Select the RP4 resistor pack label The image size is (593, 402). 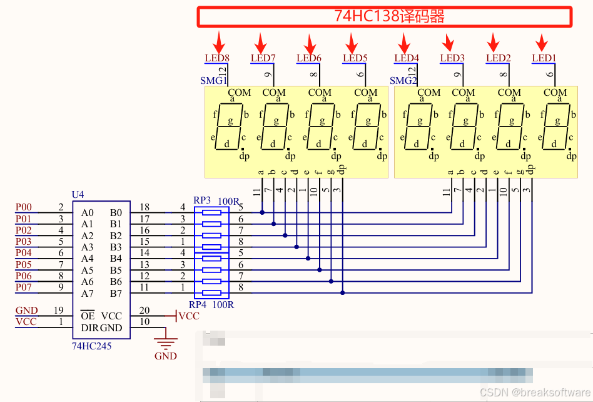198,305
